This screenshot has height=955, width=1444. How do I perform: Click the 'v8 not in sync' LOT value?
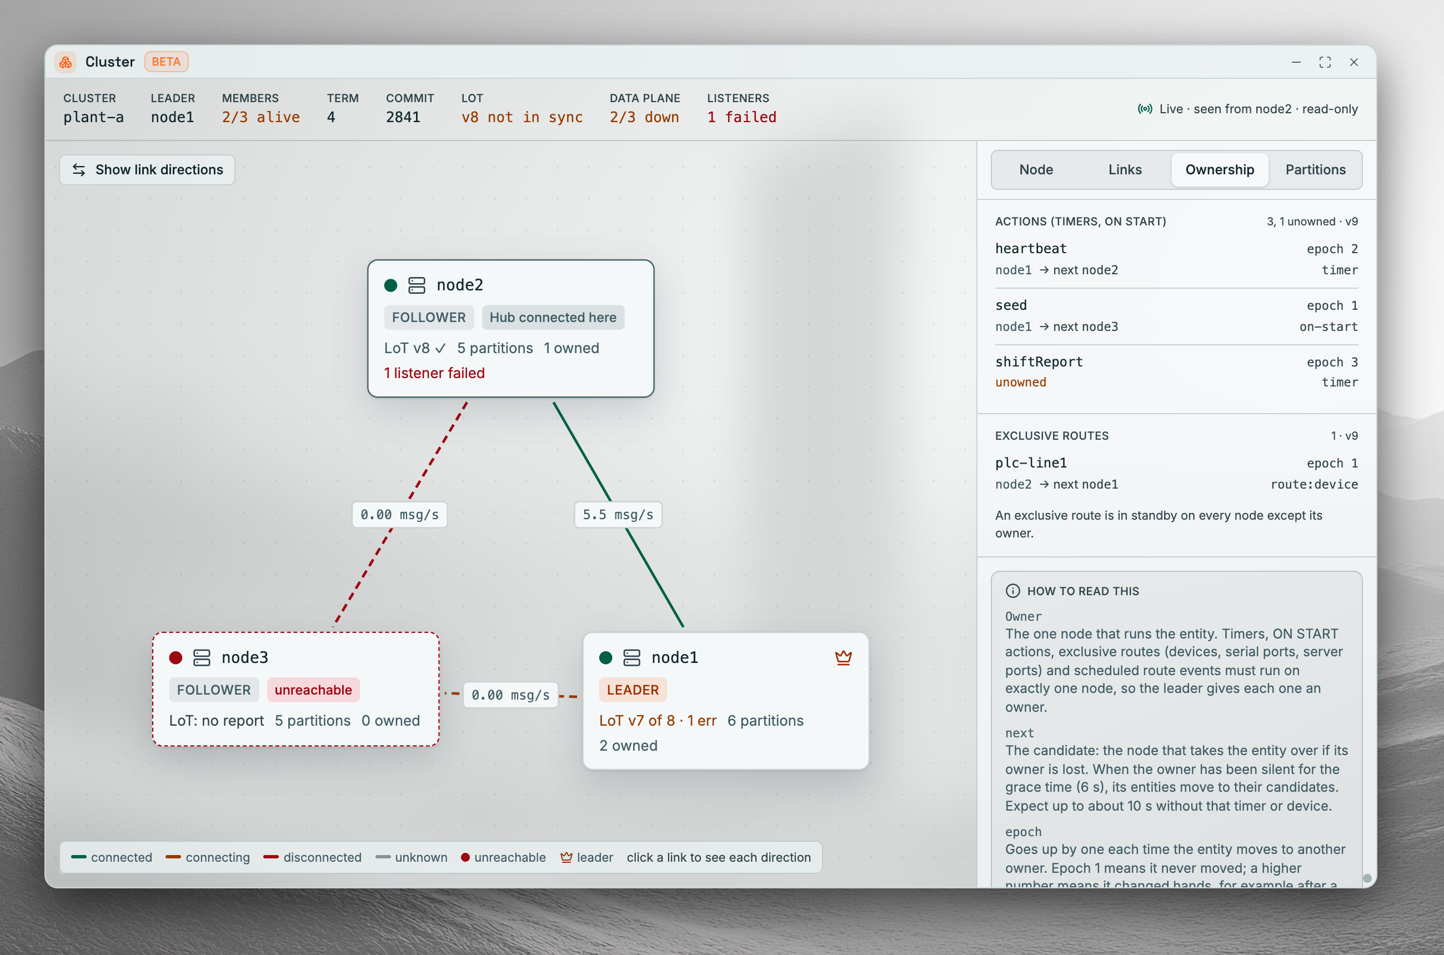coord(522,117)
